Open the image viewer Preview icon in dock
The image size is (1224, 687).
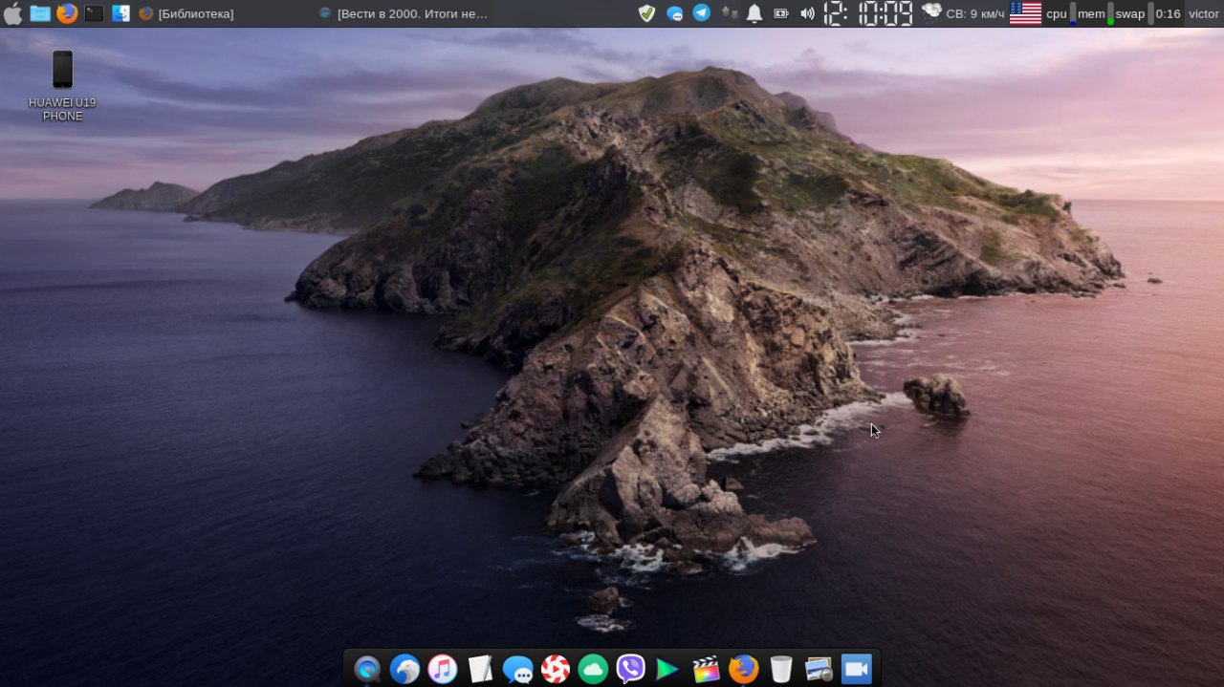point(819,669)
